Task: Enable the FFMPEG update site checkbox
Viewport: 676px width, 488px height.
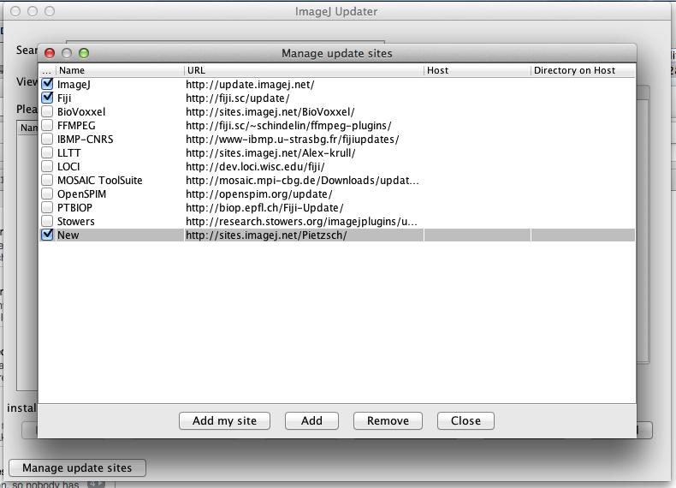Action: pyautogui.click(x=47, y=125)
